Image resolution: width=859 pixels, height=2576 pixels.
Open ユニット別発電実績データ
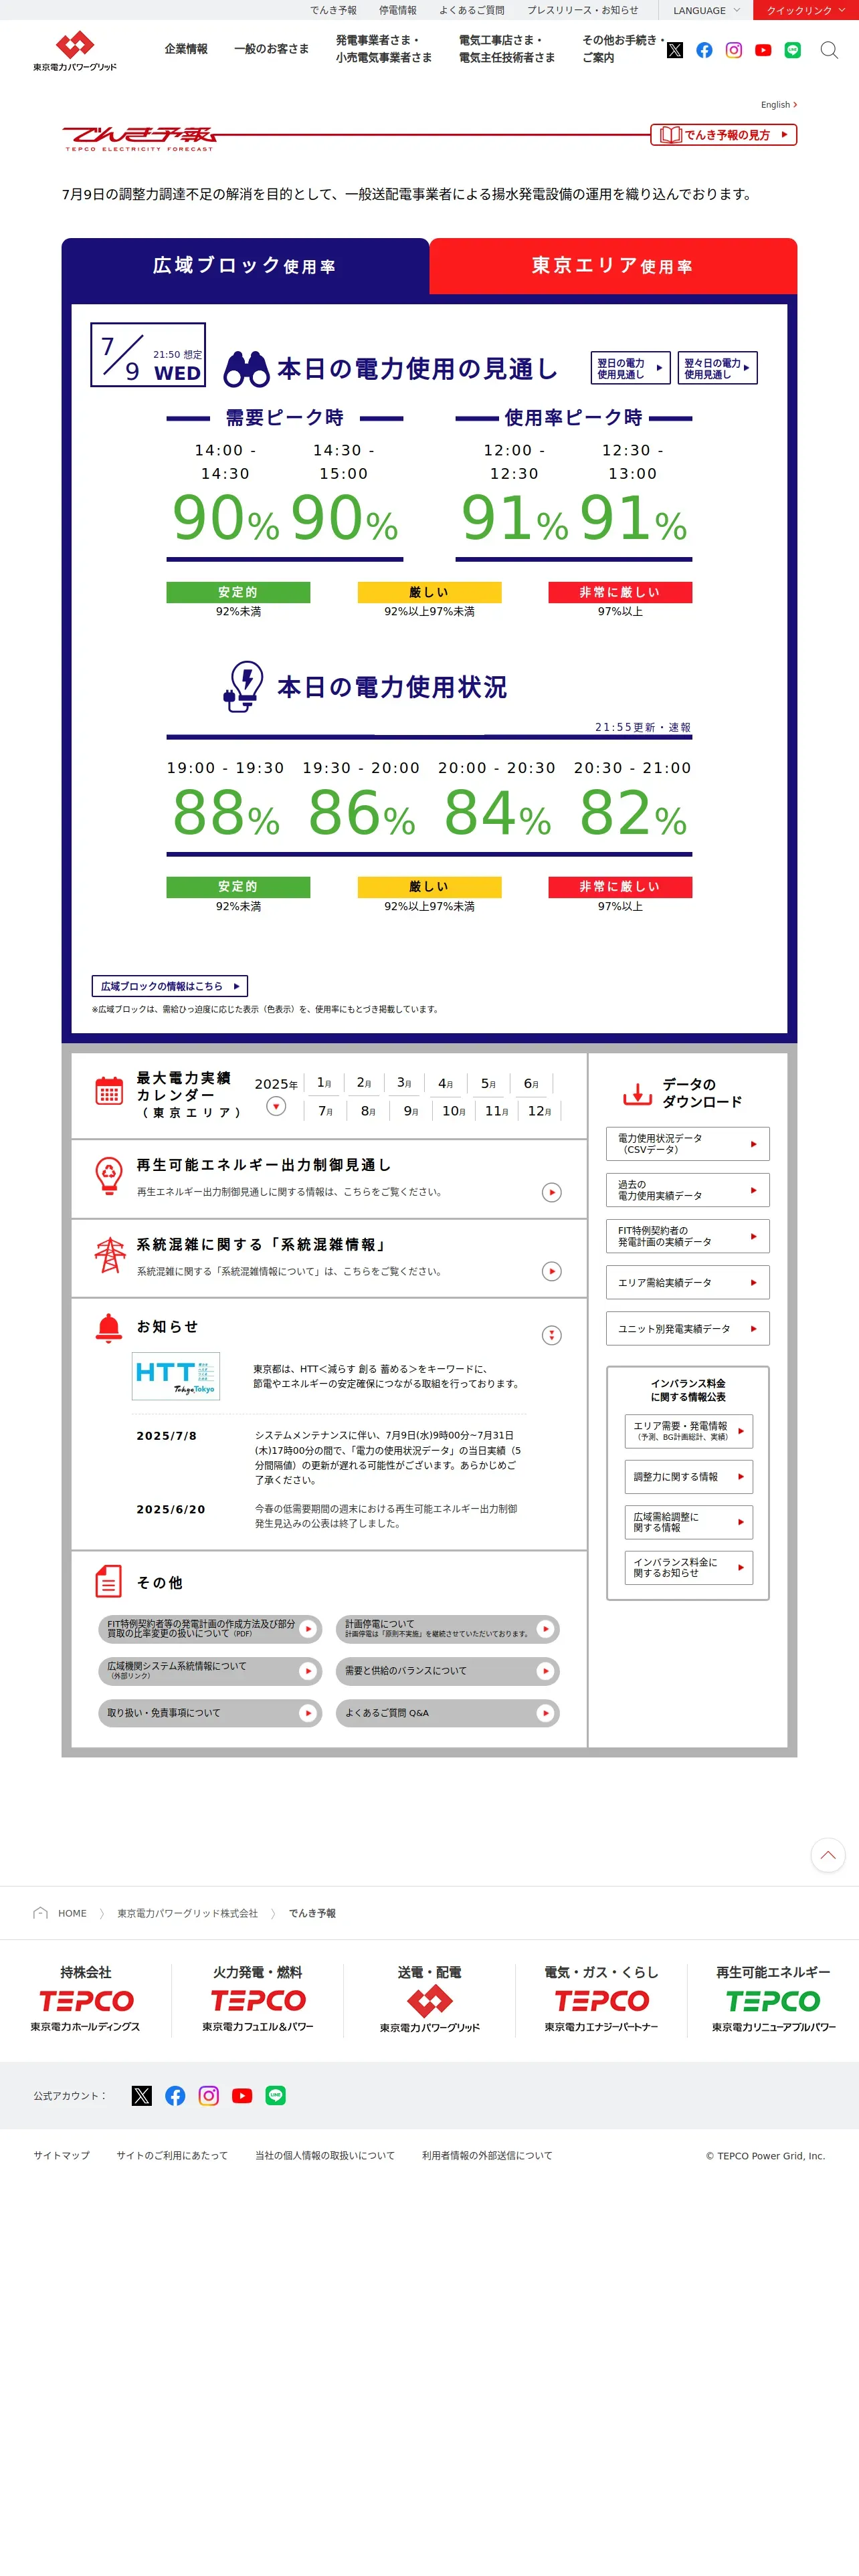coord(688,1329)
